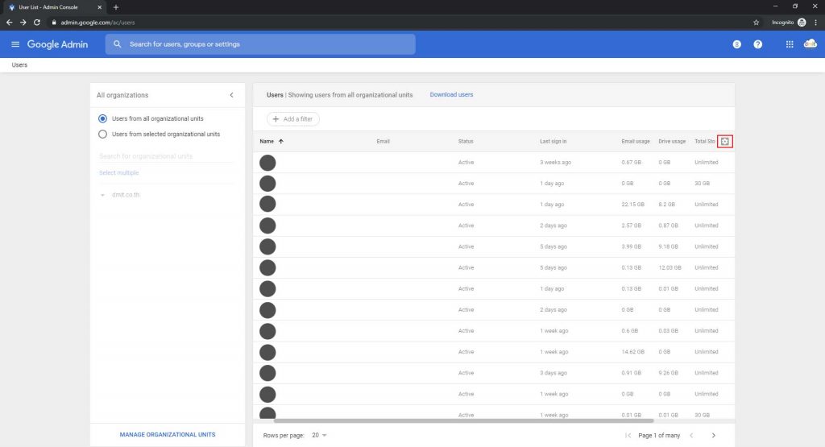
Task: Click avatar of user last signed in 3 weeks ago
Action: coord(267,163)
